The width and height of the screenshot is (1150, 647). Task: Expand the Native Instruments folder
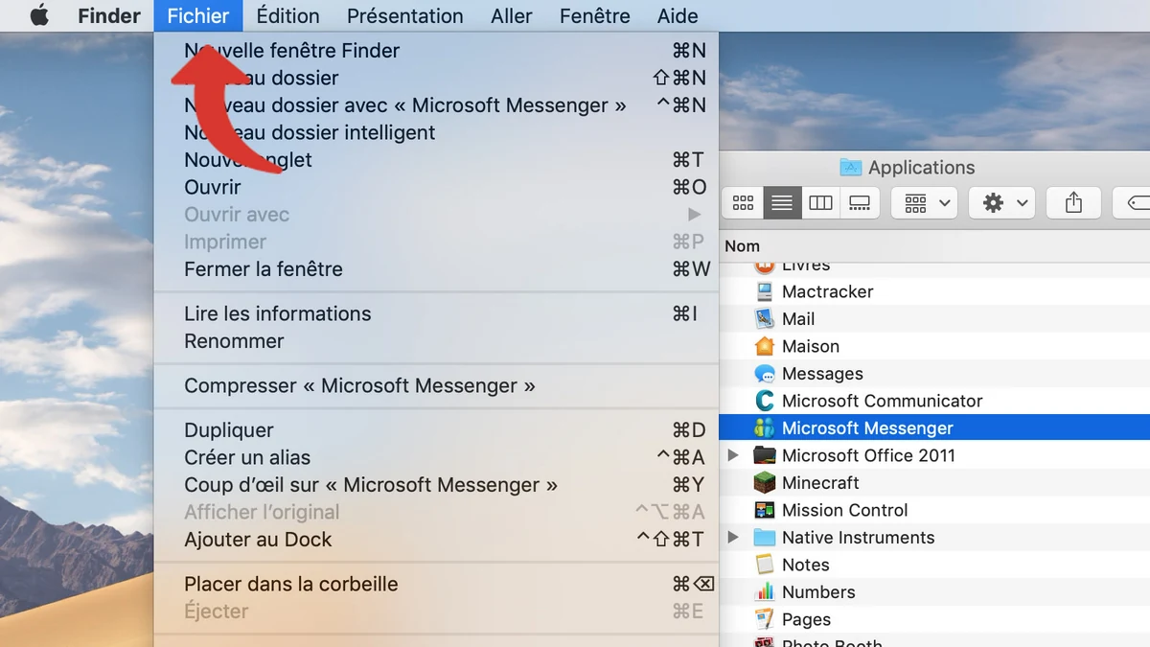coord(733,538)
